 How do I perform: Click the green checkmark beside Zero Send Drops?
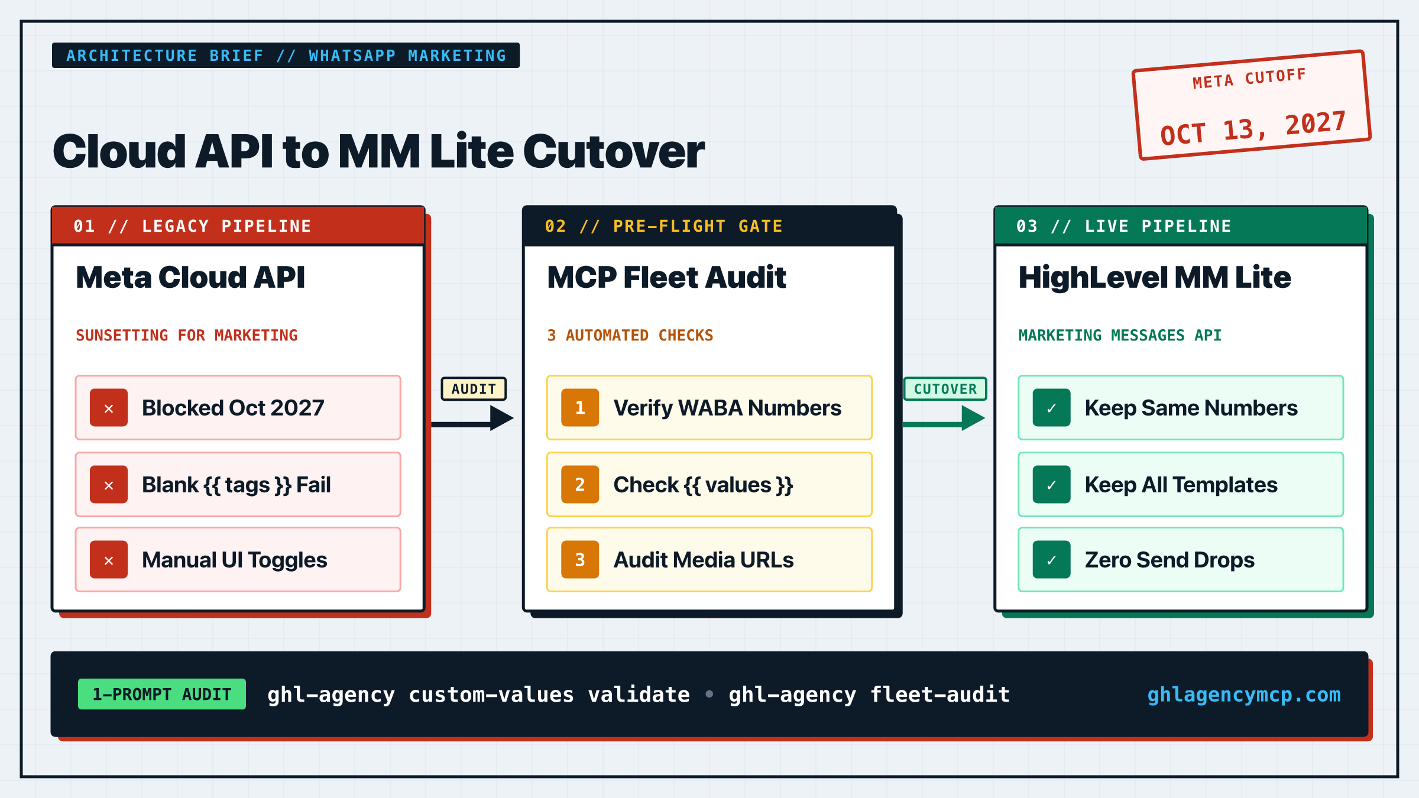coord(1051,560)
